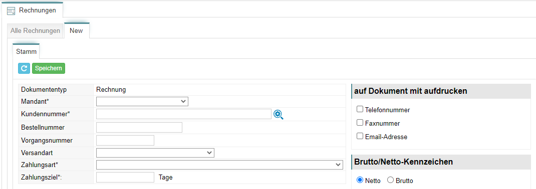Image resolution: width=536 pixels, height=189 pixels.
Task: Select the Netto radio button
Action: [360, 180]
